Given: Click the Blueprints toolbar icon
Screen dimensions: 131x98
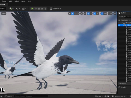Looking at the screenshot, I should [x=17, y=9].
